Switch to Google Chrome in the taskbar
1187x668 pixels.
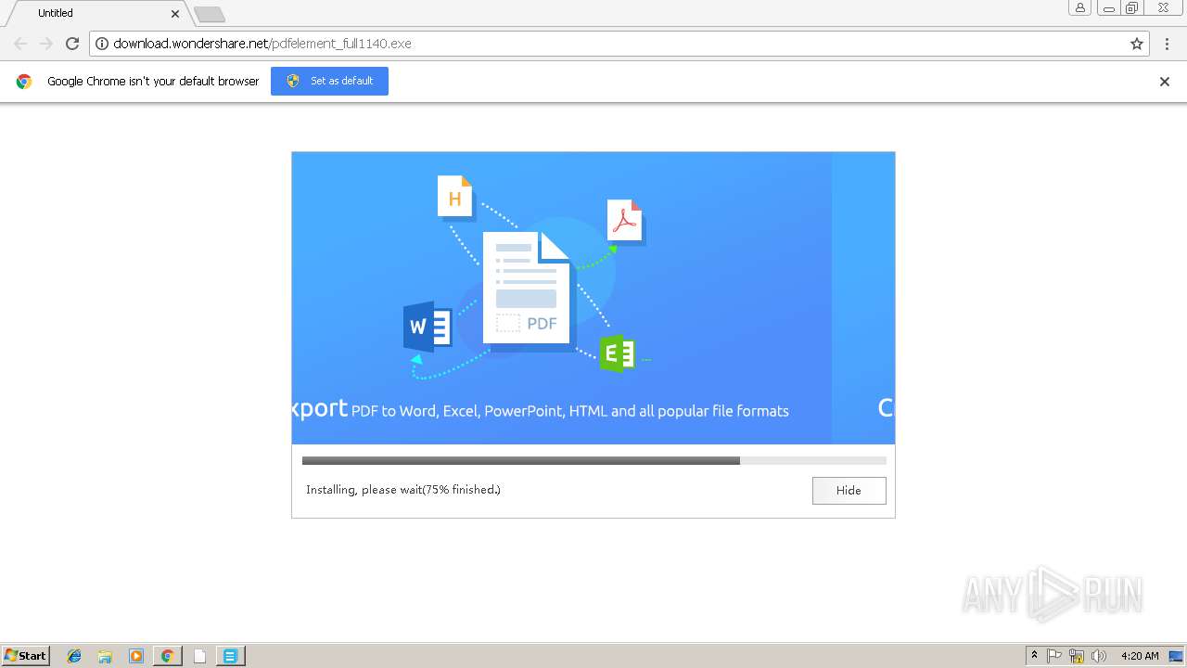167,656
